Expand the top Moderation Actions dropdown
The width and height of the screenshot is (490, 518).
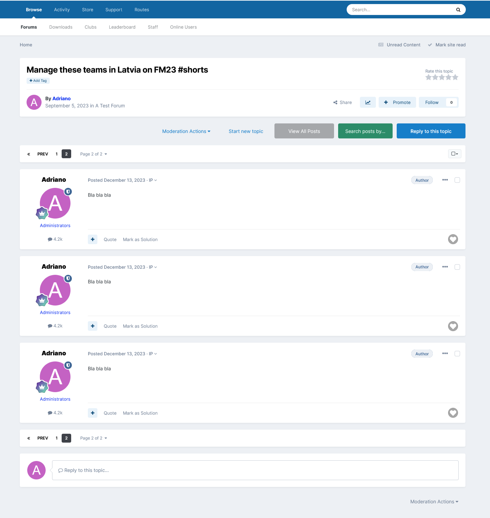point(186,131)
